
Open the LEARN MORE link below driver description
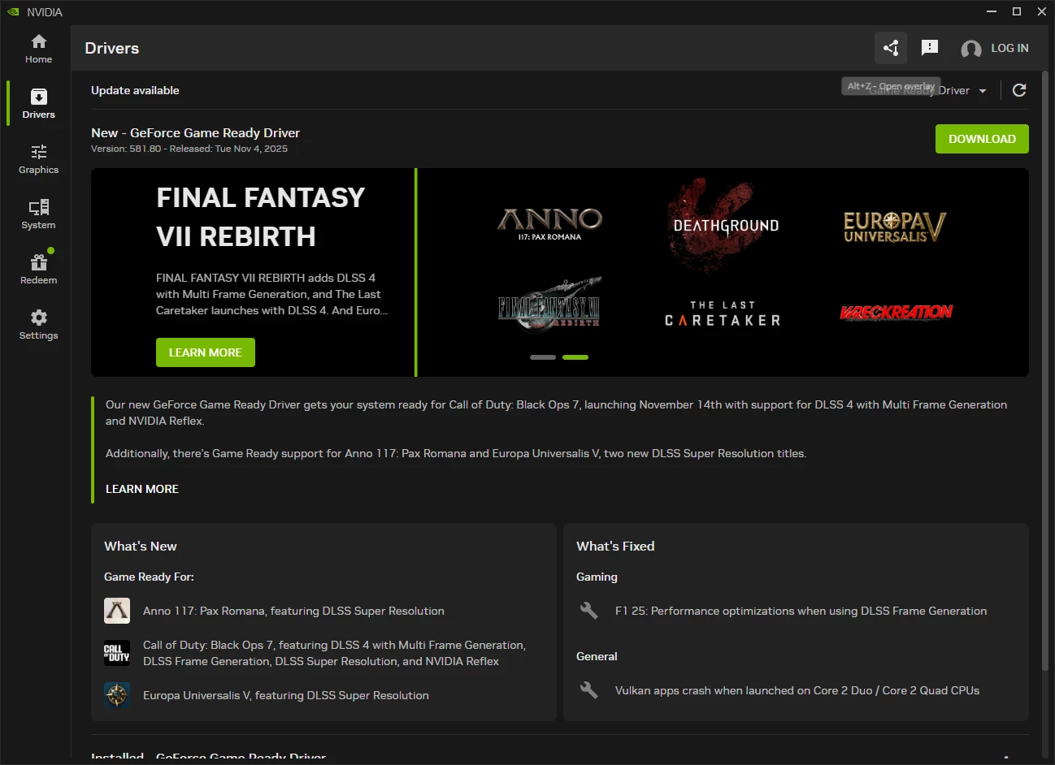(142, 489)
